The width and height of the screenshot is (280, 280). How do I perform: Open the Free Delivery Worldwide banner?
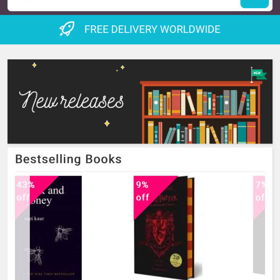click(140, 30)
